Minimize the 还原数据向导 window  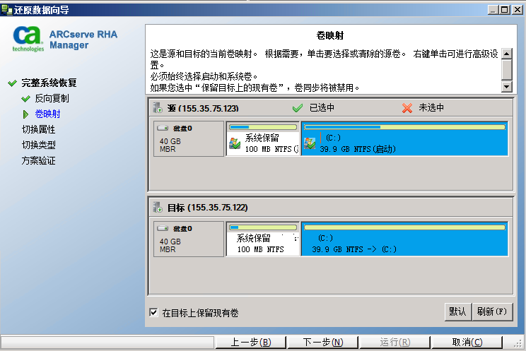493,10
